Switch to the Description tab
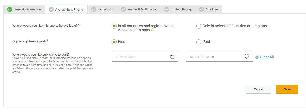Screen dimensions: 306x112 pos(105,9)
